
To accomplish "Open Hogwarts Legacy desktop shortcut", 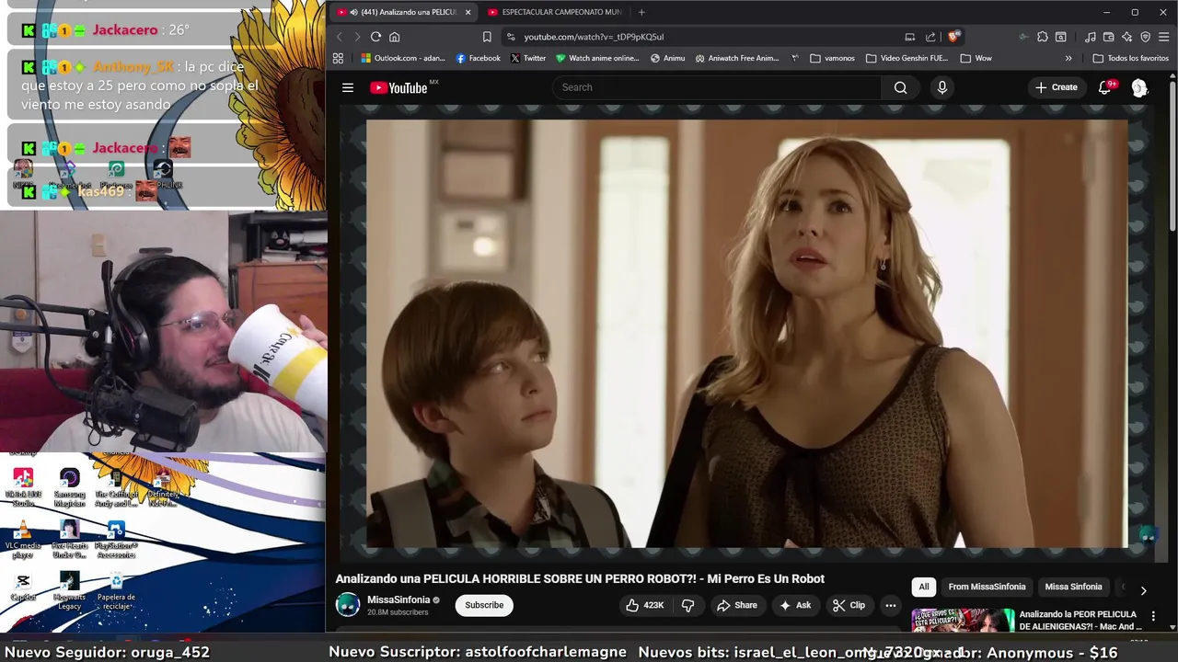I will [x=69, y=591].
